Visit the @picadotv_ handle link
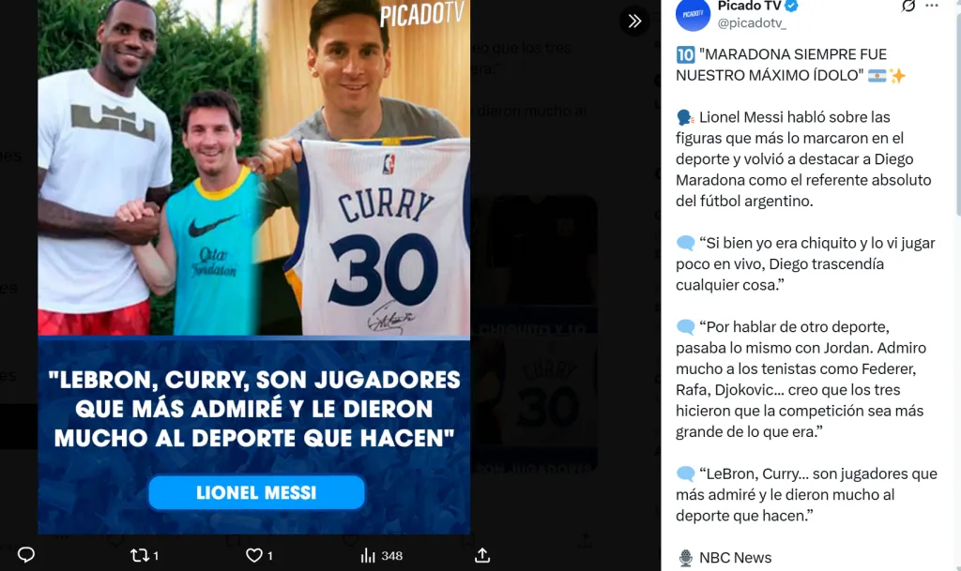 pos(752,23)
